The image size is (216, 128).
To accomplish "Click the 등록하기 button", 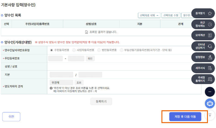I will 101,102.
